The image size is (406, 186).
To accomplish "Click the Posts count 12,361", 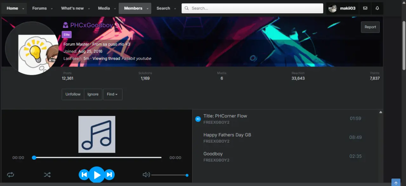I will [68, 78].
